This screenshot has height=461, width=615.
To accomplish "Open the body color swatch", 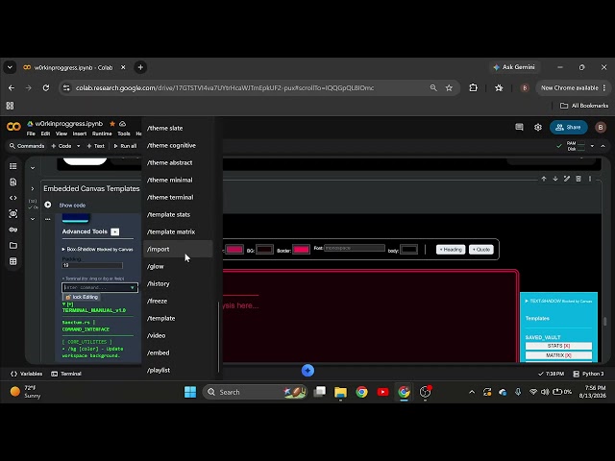I will point(409,250).
